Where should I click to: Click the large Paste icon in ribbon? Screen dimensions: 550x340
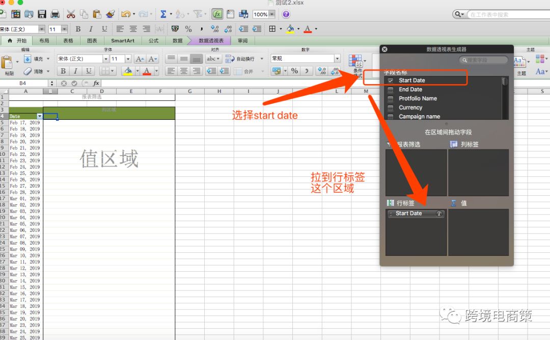(x=7, y=63)
